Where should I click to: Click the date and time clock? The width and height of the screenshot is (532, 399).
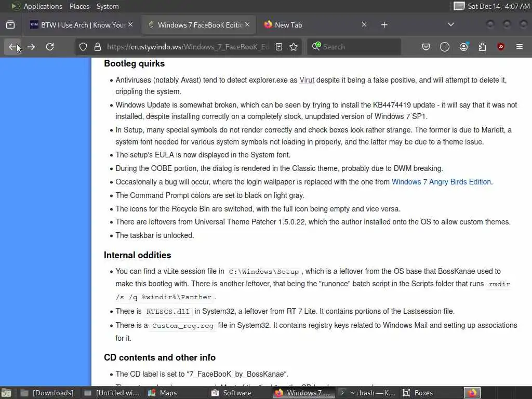499,6
